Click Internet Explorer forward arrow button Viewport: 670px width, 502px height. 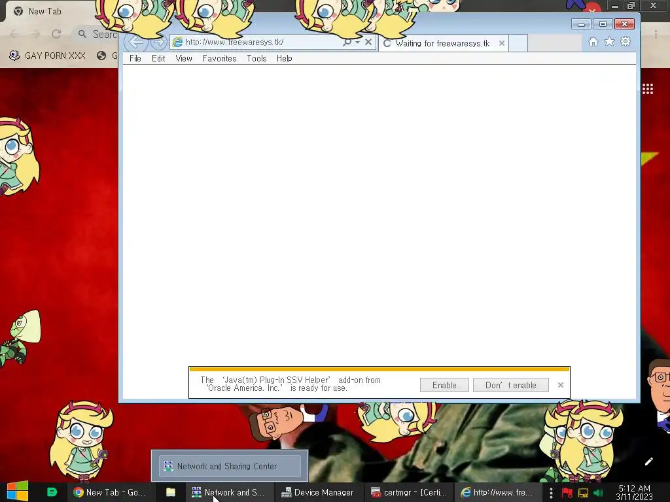tap(158, 42)
